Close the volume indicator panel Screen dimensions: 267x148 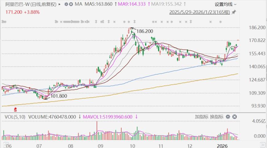234,117
